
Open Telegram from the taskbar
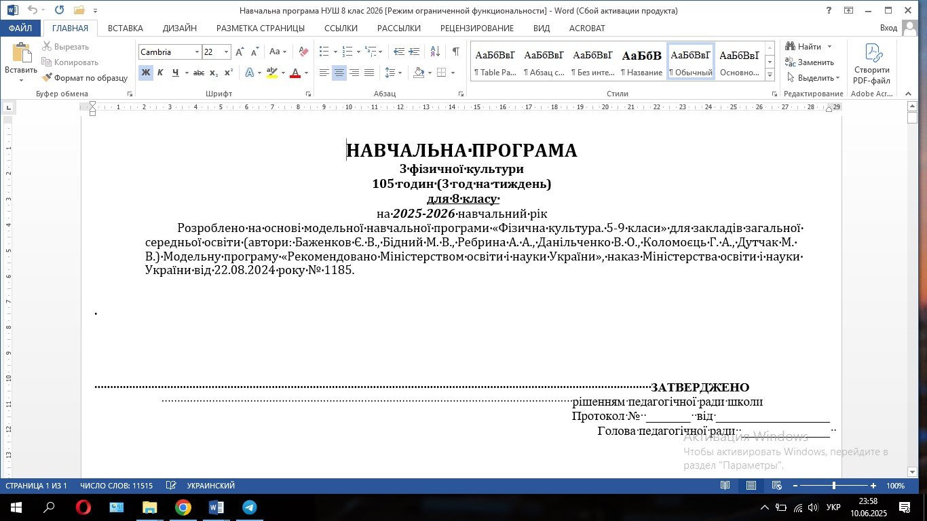click(x=249, y=507)
